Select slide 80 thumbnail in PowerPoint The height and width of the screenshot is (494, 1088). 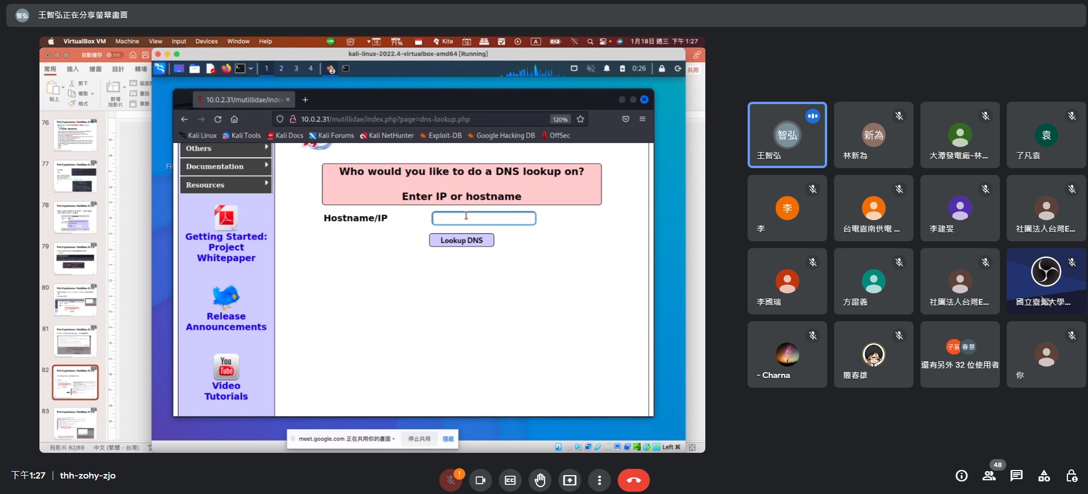point(76,300)
